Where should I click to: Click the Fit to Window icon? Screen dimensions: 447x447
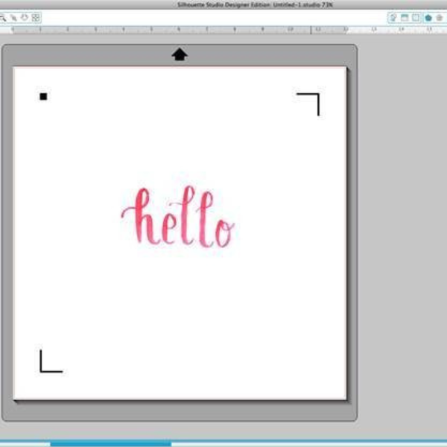(x=35, y=16)
